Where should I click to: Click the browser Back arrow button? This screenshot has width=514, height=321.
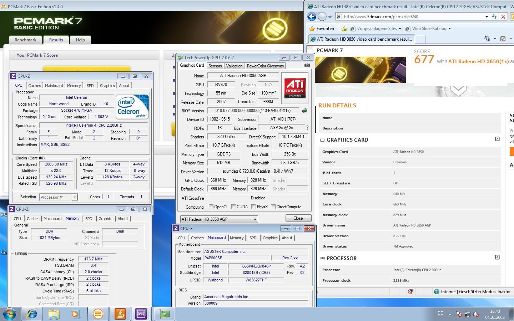(312, 16)
